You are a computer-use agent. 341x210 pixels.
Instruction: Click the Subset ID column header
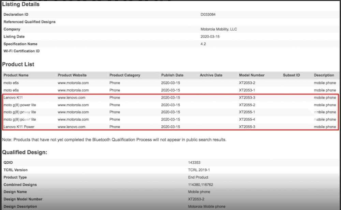(292, 75)
